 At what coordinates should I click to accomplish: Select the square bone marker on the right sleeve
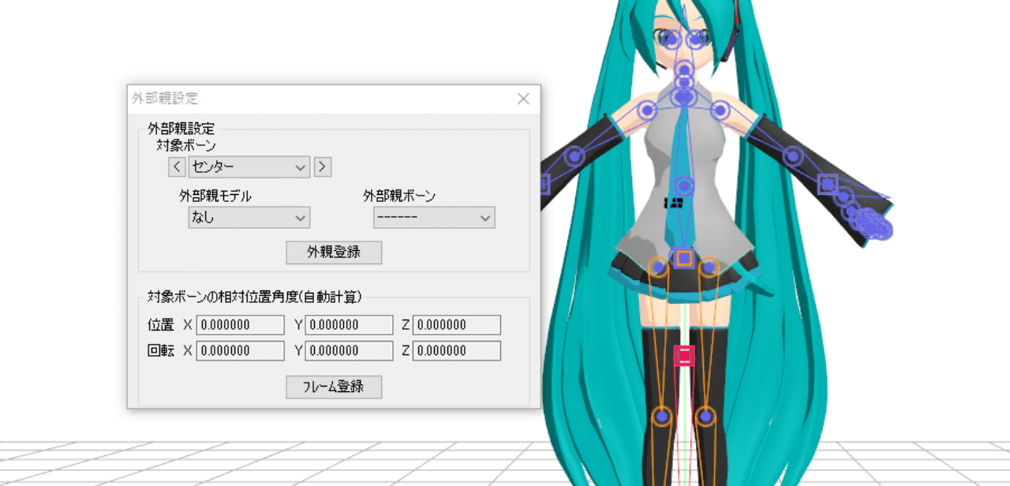pos(826,184)
